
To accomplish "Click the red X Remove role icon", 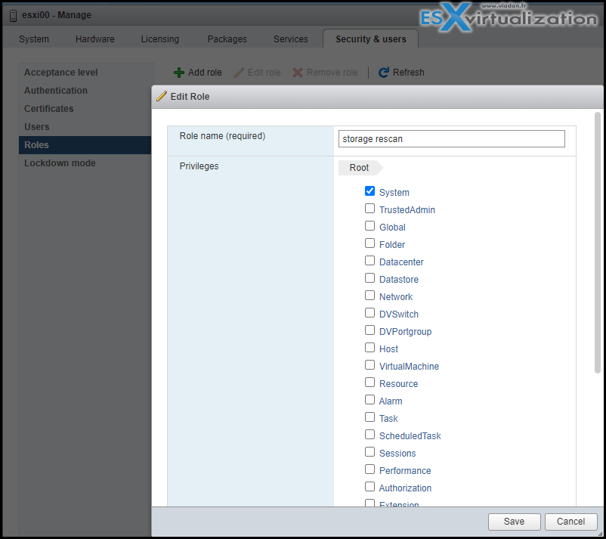I will point(298,73).
